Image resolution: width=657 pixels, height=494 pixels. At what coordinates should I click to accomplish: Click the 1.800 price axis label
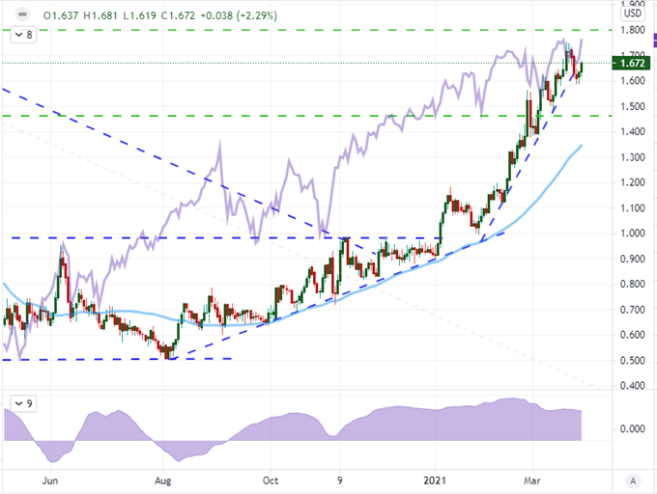[x=632, y=30]
